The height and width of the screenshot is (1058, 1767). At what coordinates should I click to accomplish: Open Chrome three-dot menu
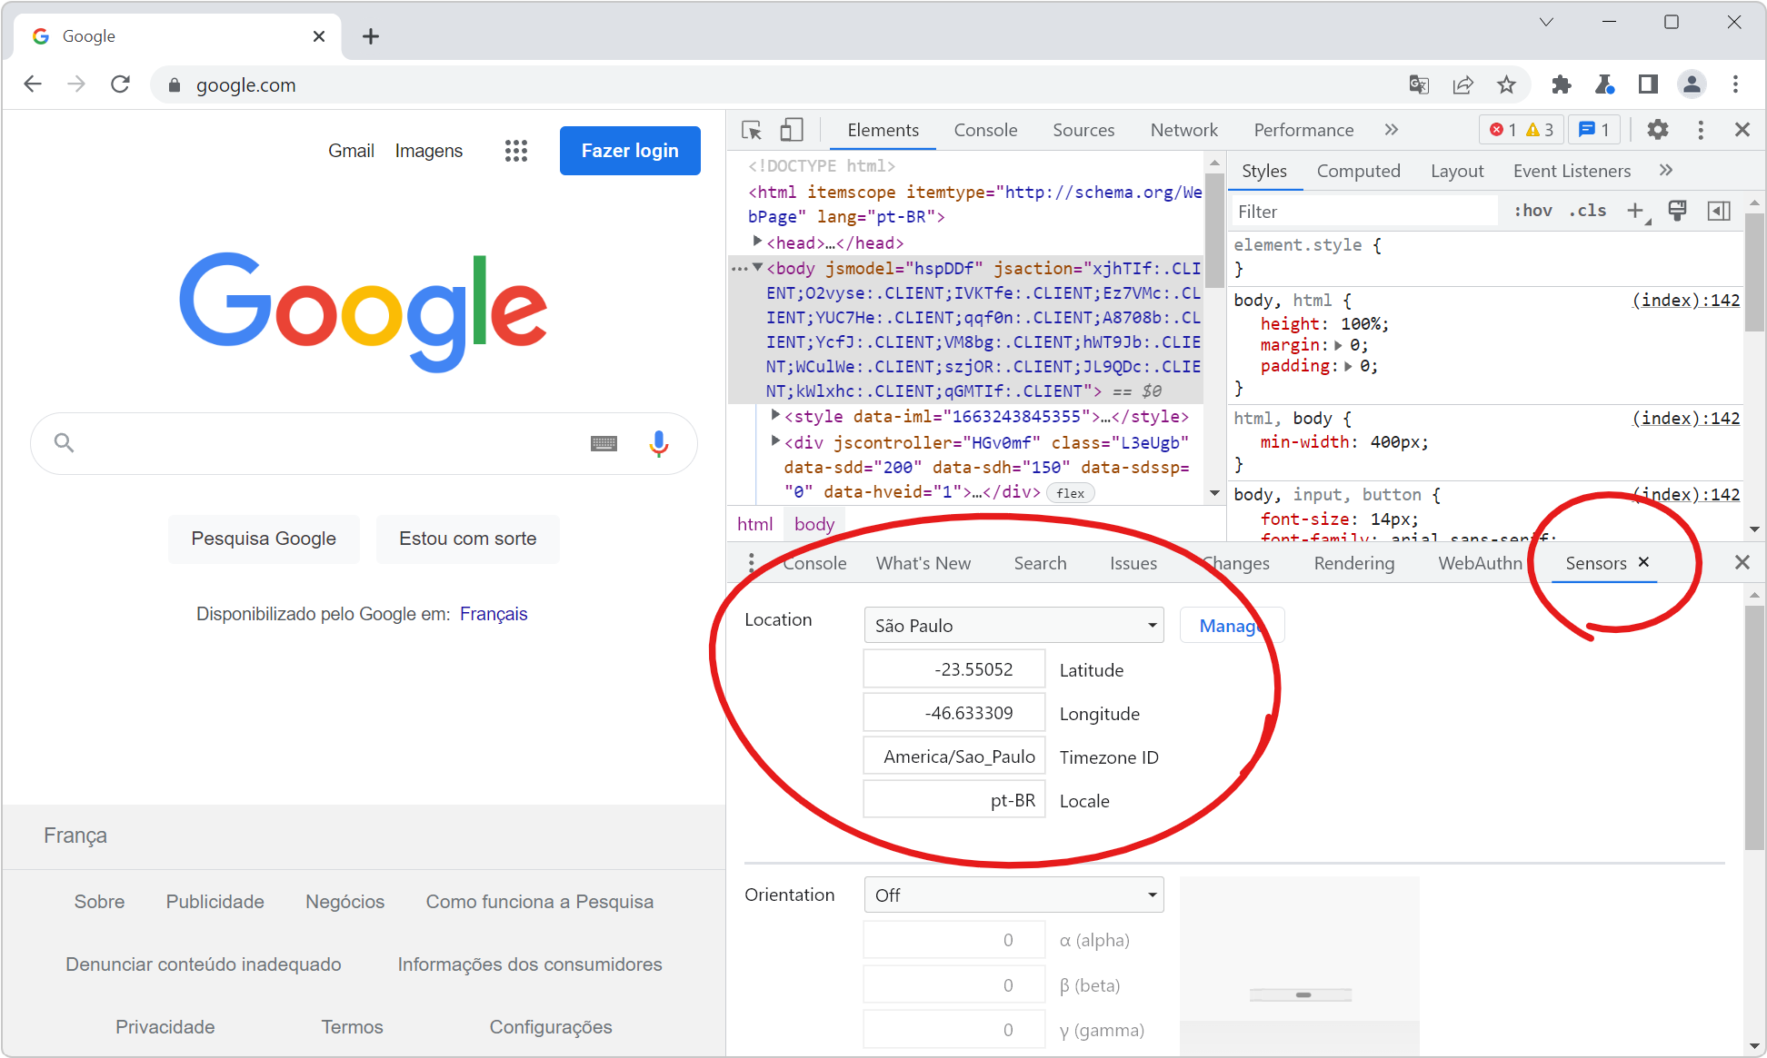tap(1735, 84)
